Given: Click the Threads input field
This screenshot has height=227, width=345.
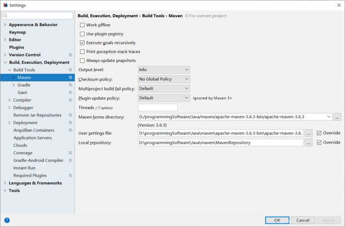Looking at the screenshot, I should point(157,107).
